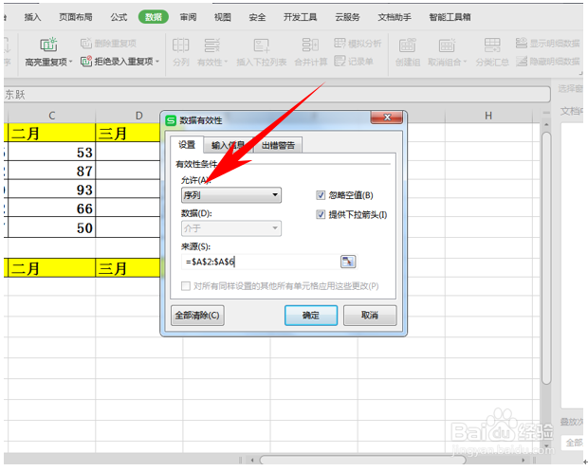Select cell with value 93
The width and height of the screenshot is (588, 471).
52,189
